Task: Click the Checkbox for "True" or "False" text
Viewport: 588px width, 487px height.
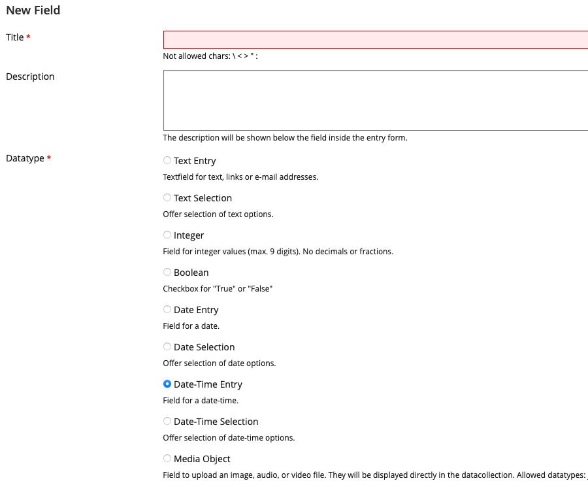Action: (218, 288)
